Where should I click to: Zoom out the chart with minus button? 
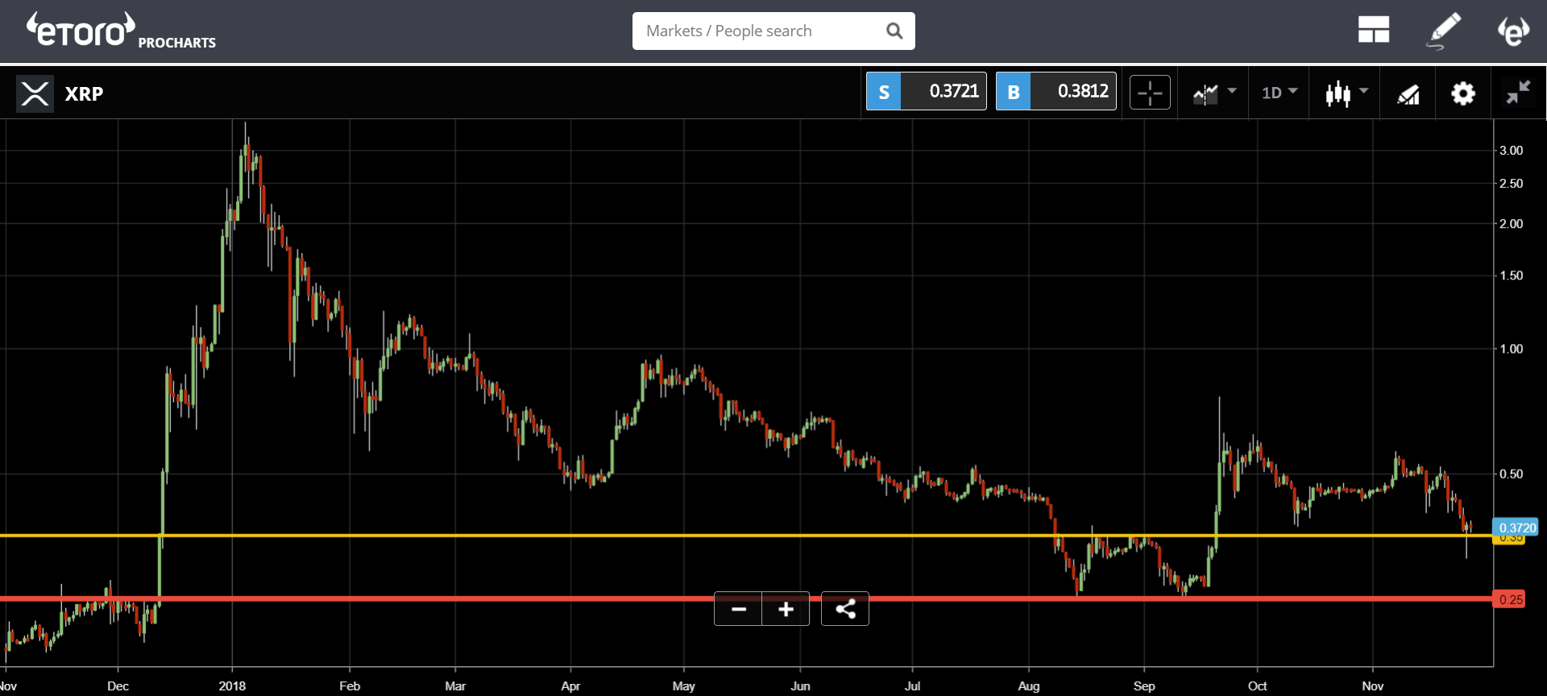click(738, 609)
